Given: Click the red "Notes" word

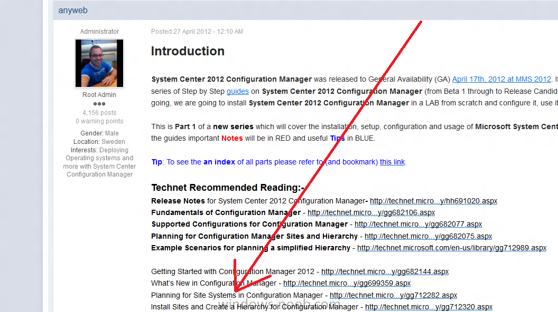Looking at the screenshot, I should point(232,139).
